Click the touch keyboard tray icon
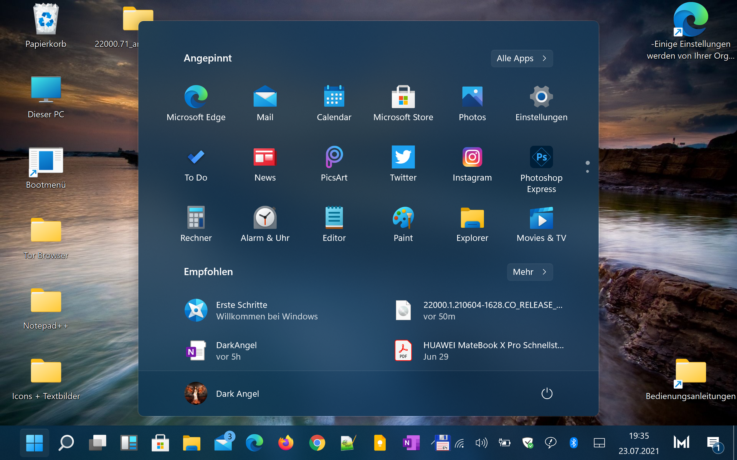The height and width of the screenshot is (460, 737). (x=599, y=443)
